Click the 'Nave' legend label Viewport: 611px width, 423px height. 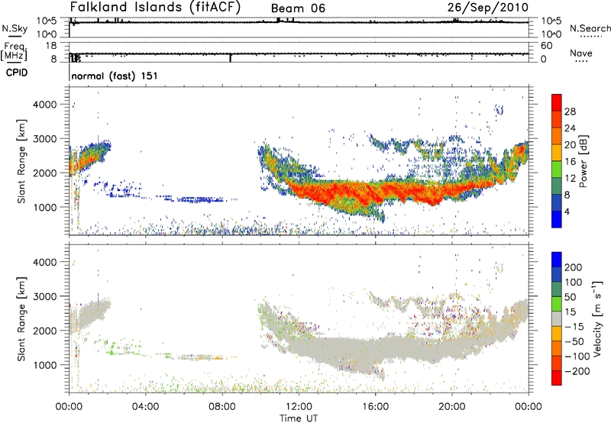[x=581, y=53]
